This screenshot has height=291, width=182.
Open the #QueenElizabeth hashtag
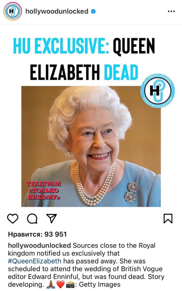click(35, 261)
